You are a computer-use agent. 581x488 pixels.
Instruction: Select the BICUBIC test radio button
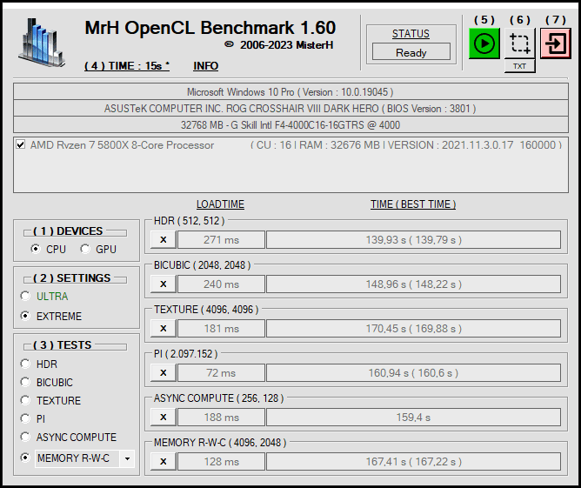tap(25, 382)
